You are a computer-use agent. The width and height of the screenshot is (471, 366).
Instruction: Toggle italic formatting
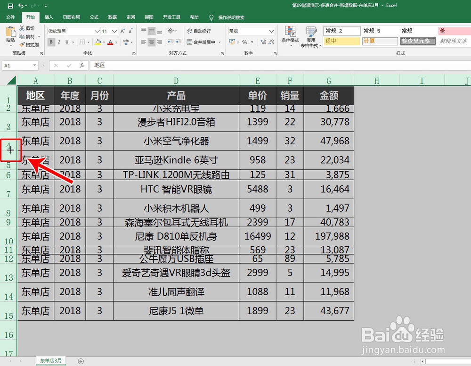pos(59,42)
